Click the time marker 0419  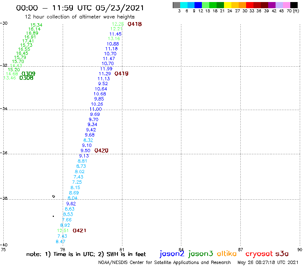click(121, 74)
